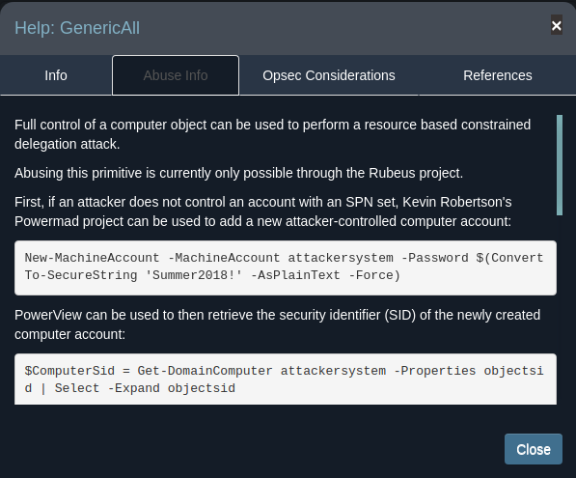Go to the References tab
Viewport: 576px width, 478px height.
point(498,75)
